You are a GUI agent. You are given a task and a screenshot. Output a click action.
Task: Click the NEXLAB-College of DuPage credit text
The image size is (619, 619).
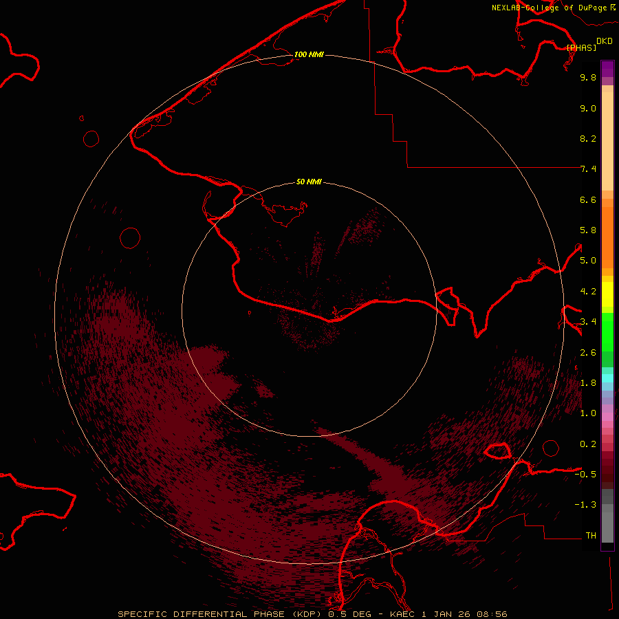pyautogui.click(x=550, y=8)
